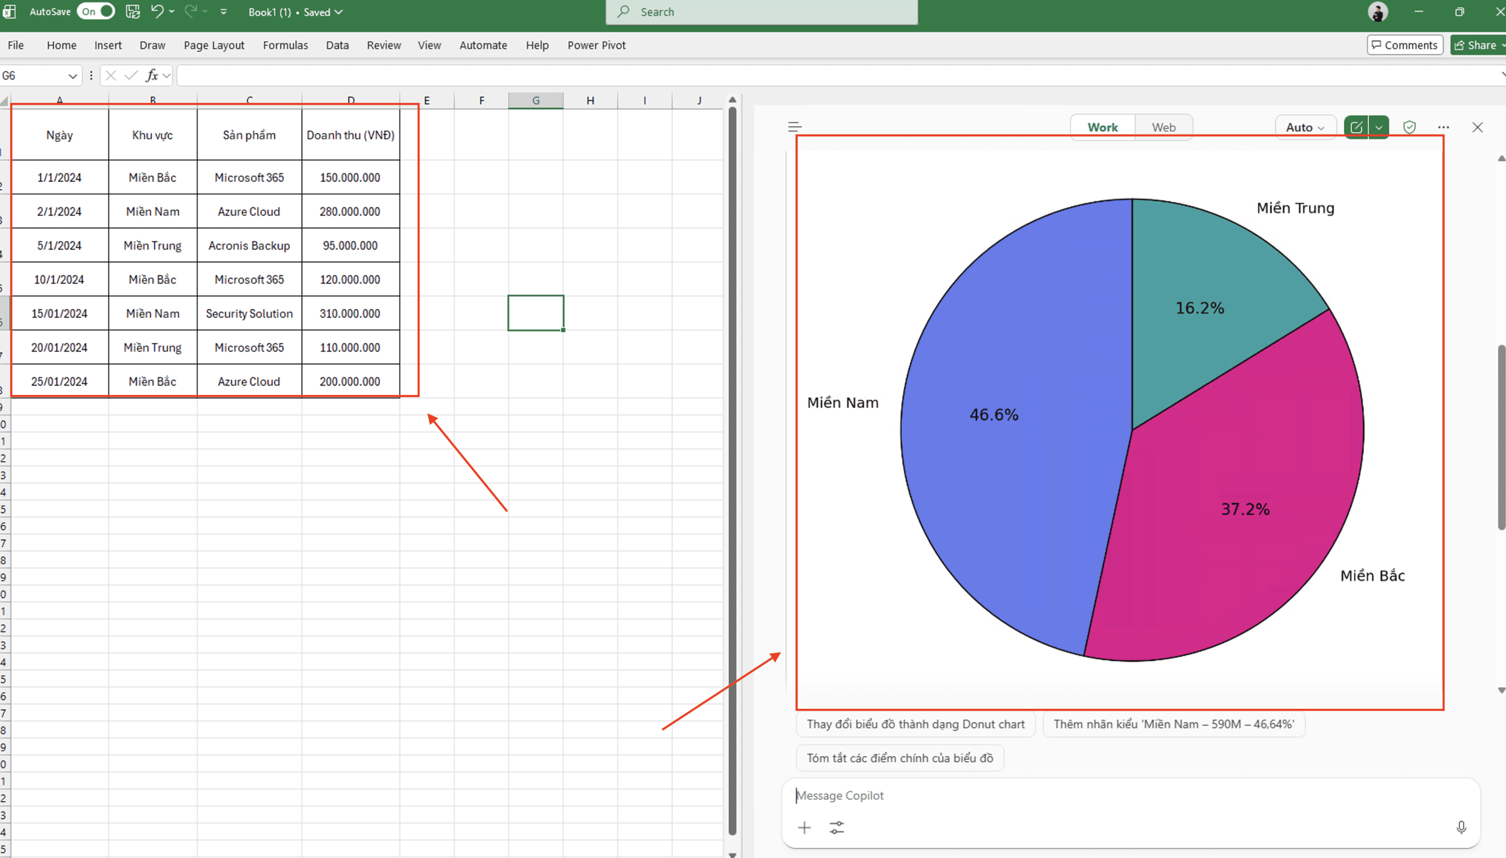Select column H header
1506x858 pixels.
590,100
